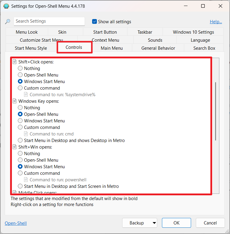Visit the Open-Shell link at bottom left
230x234 pixels.
[x=16, y=223]
